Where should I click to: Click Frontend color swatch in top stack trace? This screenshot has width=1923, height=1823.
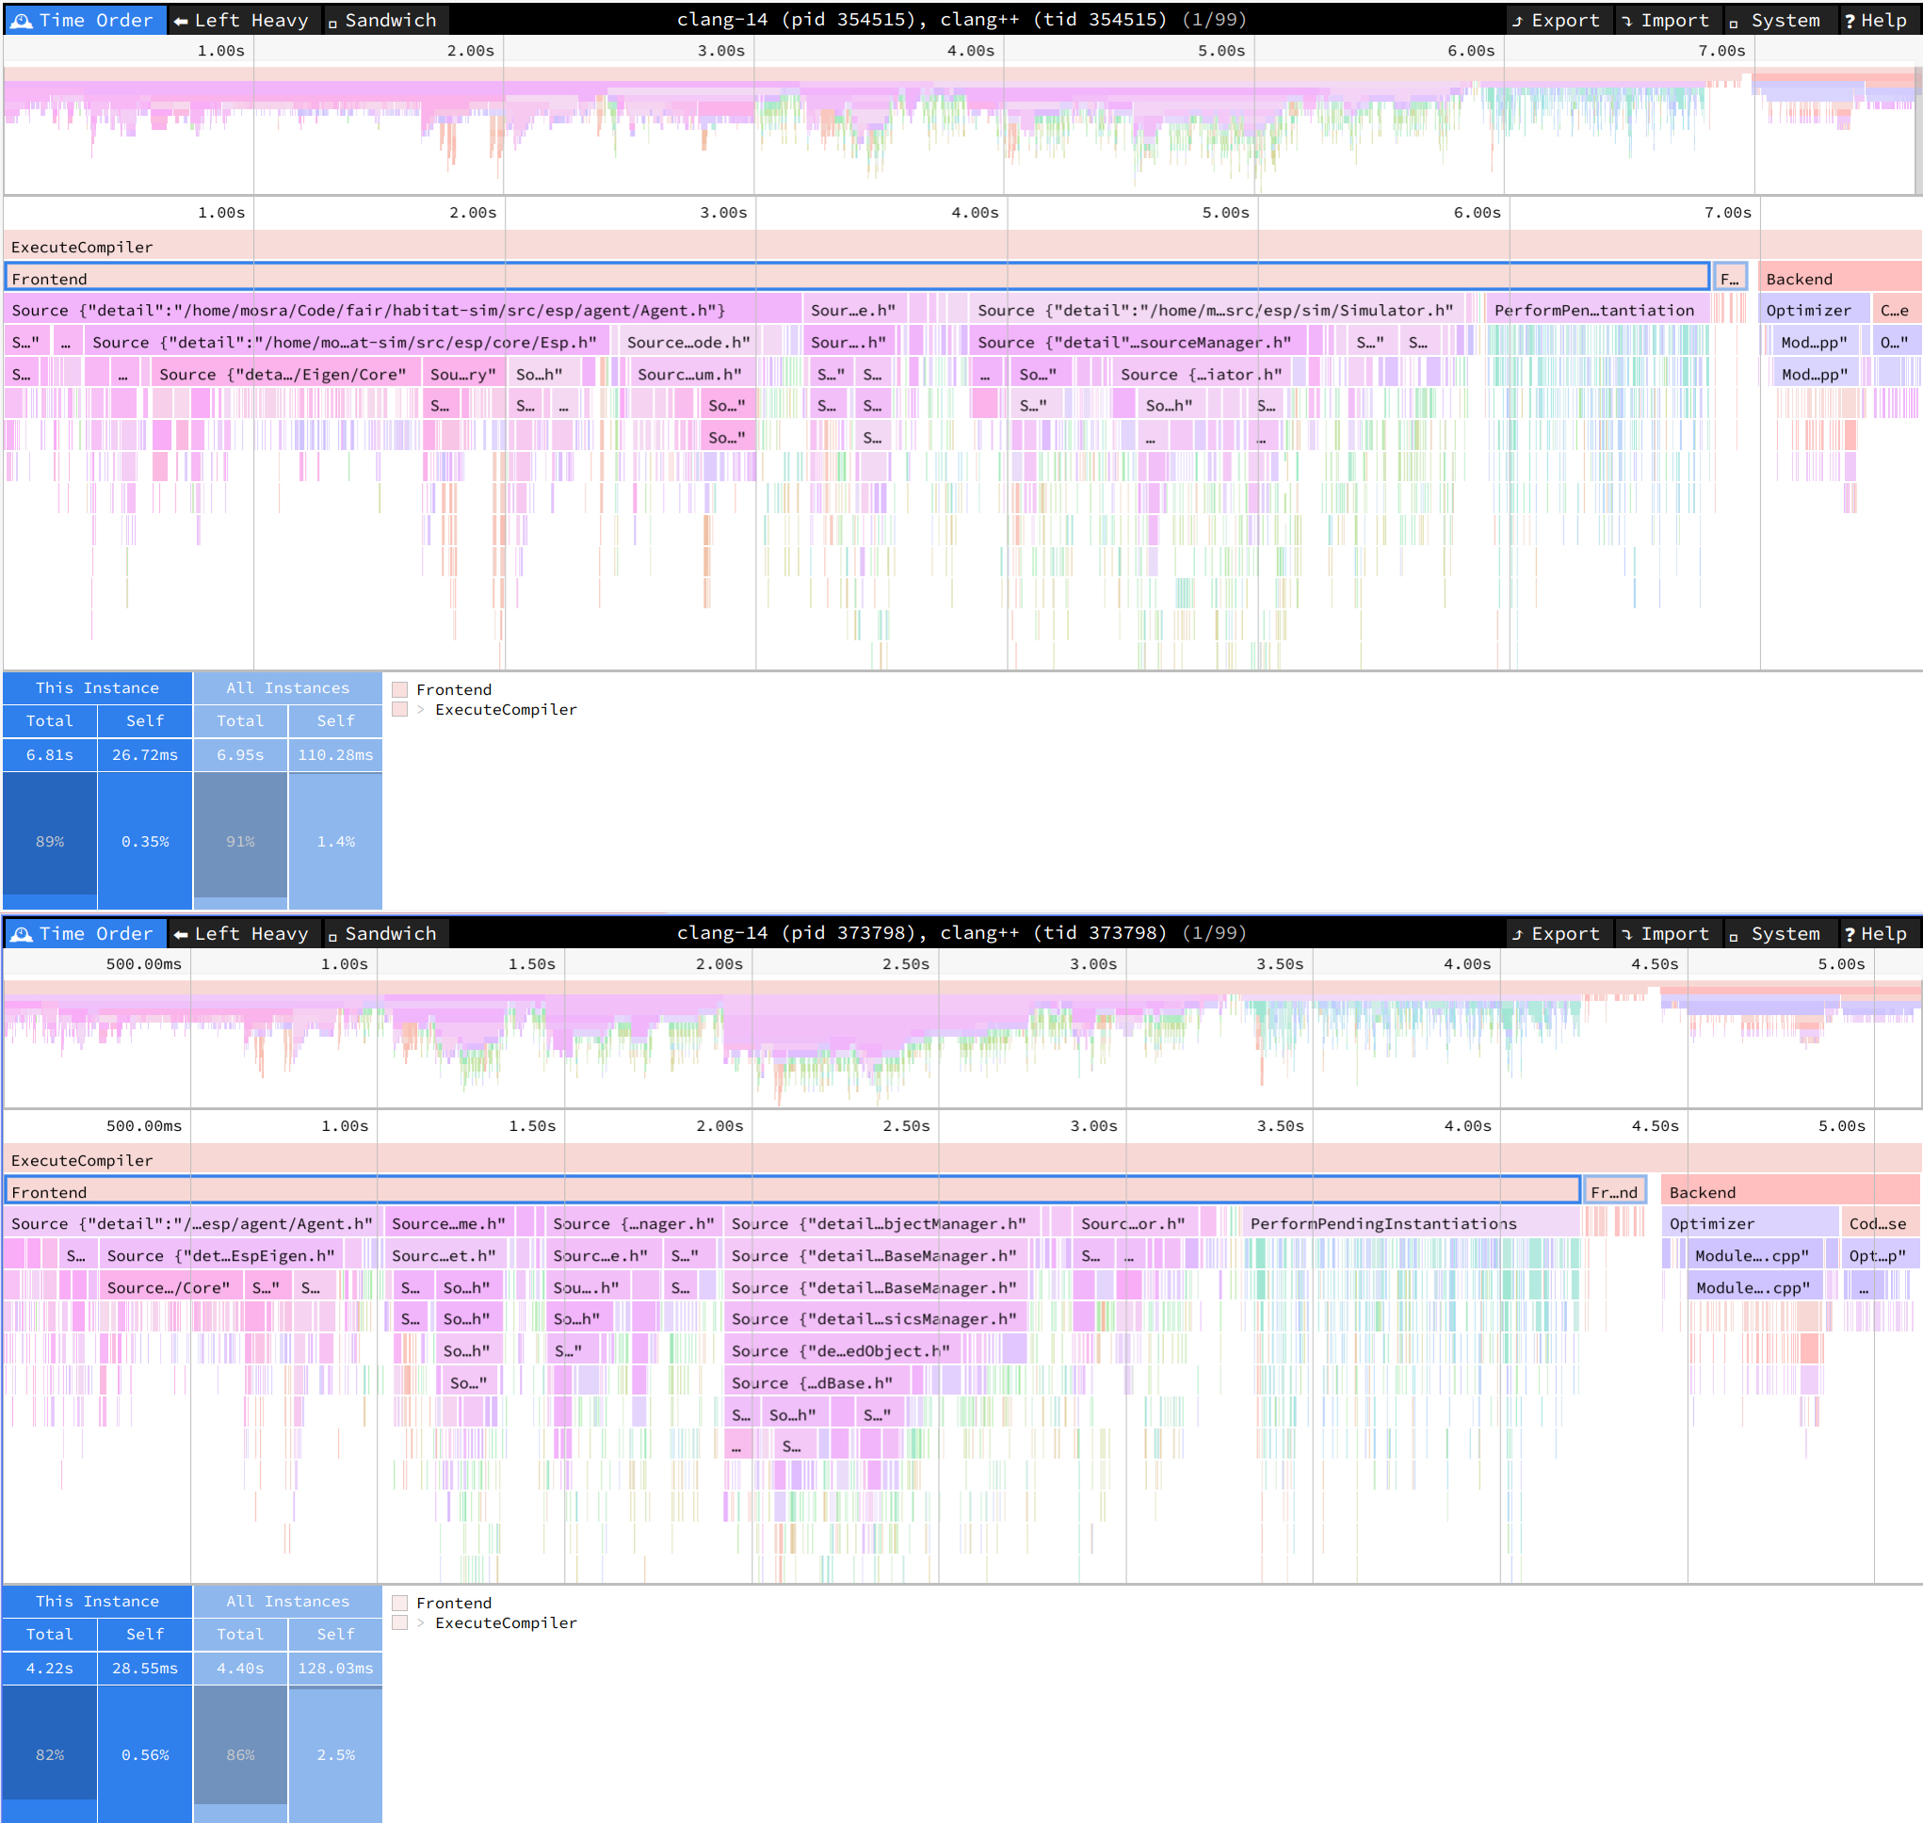pos(399,689)
